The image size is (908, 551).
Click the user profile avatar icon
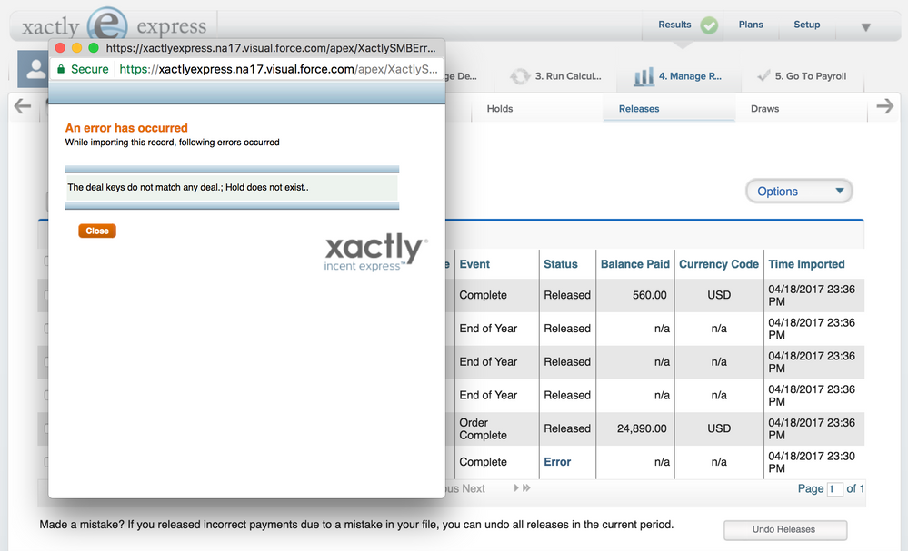tap(33, 69)
